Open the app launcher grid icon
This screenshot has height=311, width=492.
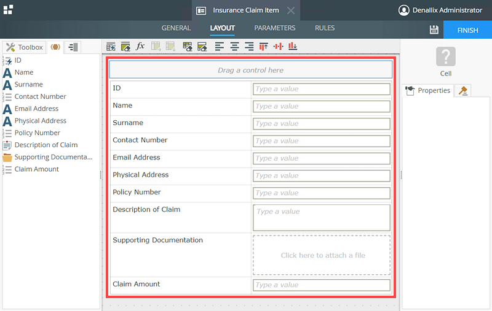[x=8, y=10]
